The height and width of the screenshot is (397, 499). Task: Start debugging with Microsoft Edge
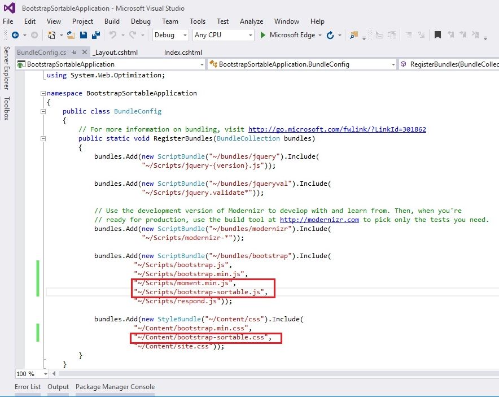263,34
